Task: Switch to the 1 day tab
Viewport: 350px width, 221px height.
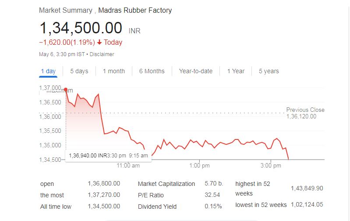Action: 48,71
